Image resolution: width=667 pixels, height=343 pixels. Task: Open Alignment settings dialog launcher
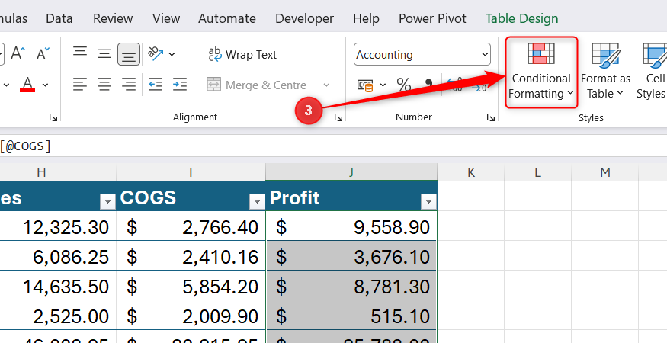pyautogui.click(x=338, y=117)
